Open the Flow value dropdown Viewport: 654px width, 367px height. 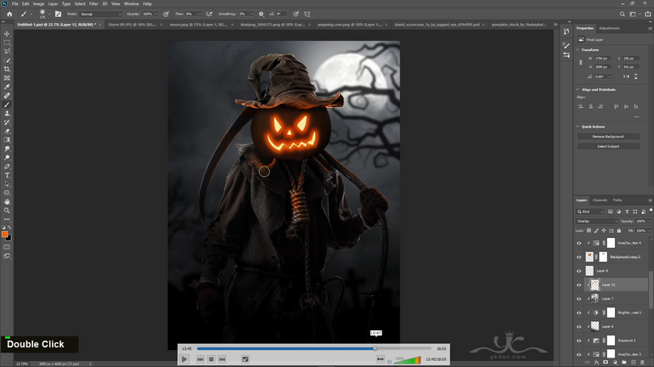[x=200, y=14]
